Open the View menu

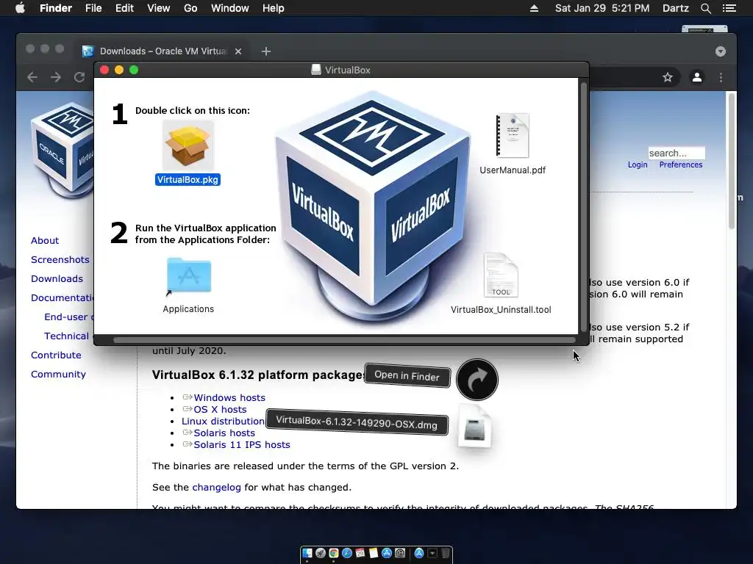pyautogui.click(x=159, y=8)
